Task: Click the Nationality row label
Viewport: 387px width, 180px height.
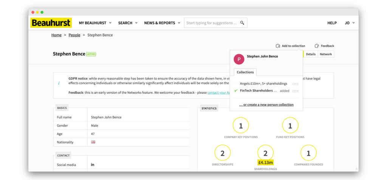Action: pyautogui.click(x=65, y=142)
